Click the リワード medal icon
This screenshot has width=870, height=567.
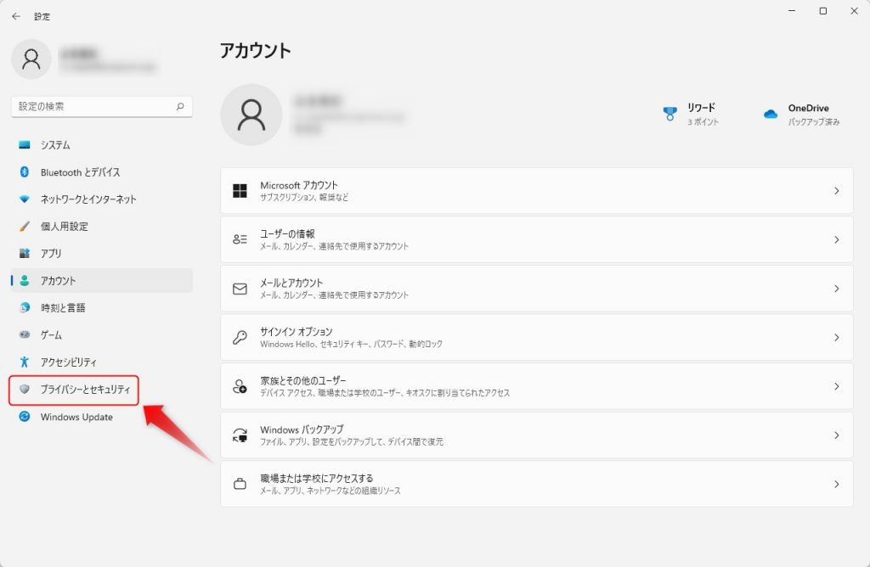670,114
